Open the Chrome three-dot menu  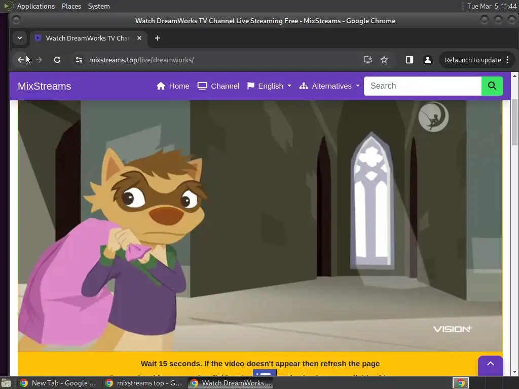tap(507, 60)
